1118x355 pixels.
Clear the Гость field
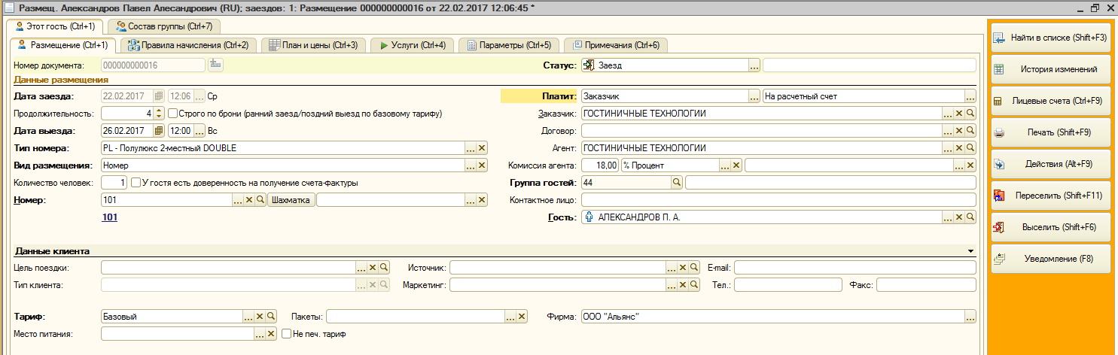(x=959, y=217)
